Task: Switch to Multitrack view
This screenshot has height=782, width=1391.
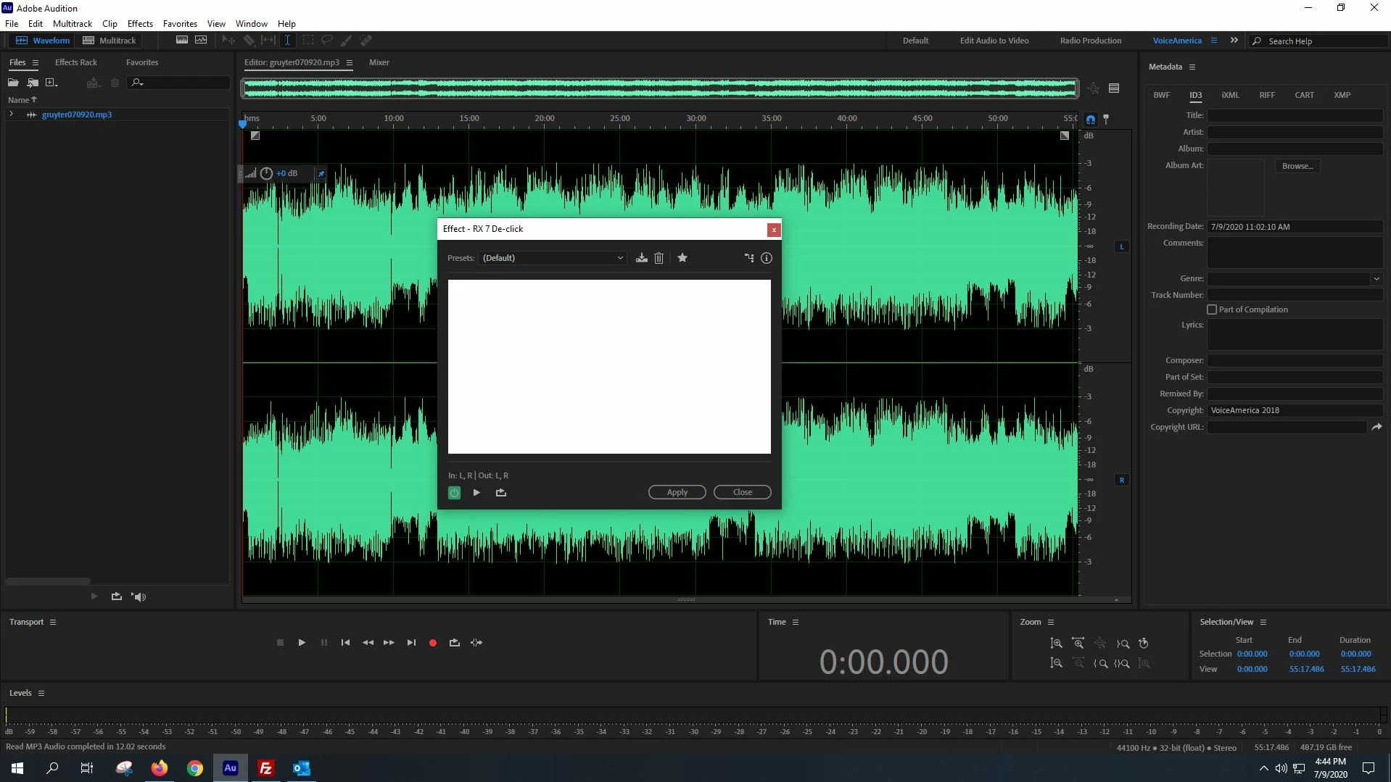Action: click(110, 41)
